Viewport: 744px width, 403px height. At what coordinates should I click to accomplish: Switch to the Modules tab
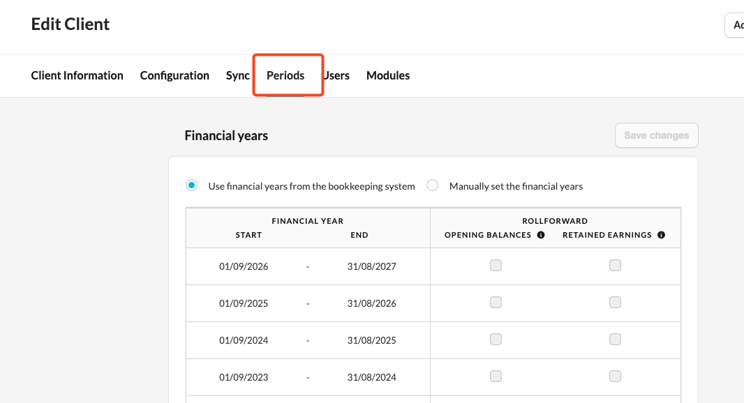click(388, 75)
